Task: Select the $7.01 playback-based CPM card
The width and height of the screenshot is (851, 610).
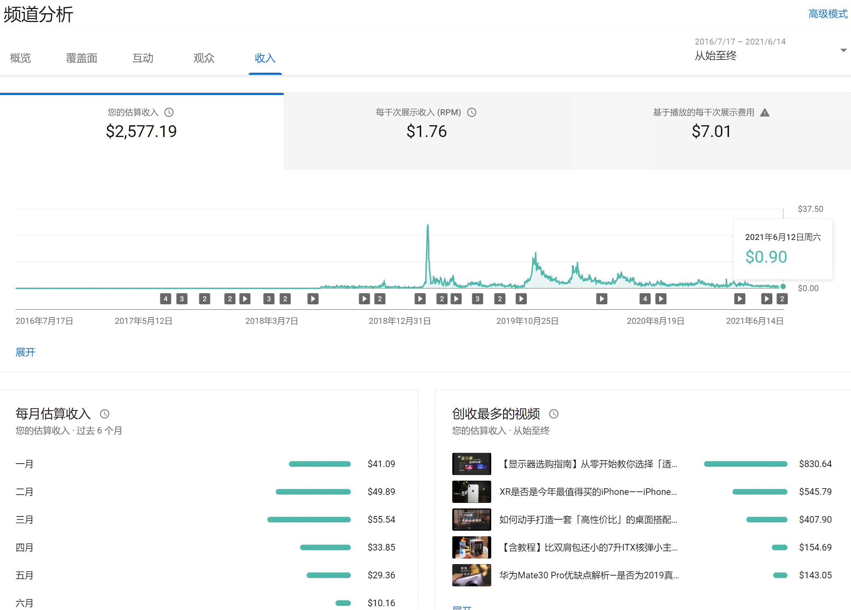Action: pos(711,131)
